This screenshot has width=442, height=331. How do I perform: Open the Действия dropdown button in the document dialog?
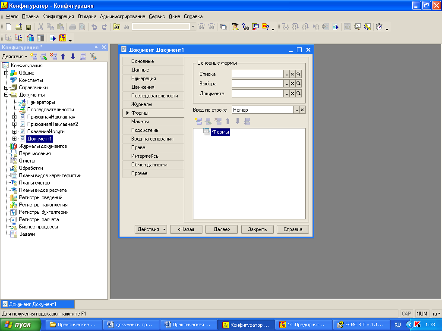pos(151,229)
